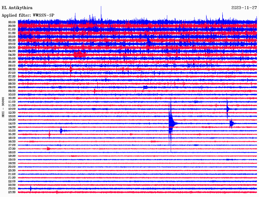Image resolution: width=259 pixels, height=197 pixels.
Task: Select the 06:00 time row label
Action: (x=12, y=66)
